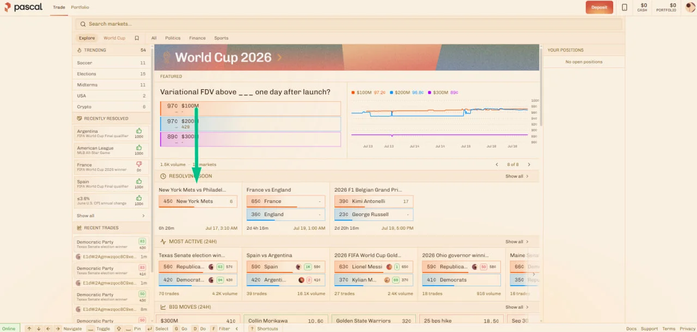Open the mobile device icon in header
Screen dimensions: 697x332
point(624,8)
